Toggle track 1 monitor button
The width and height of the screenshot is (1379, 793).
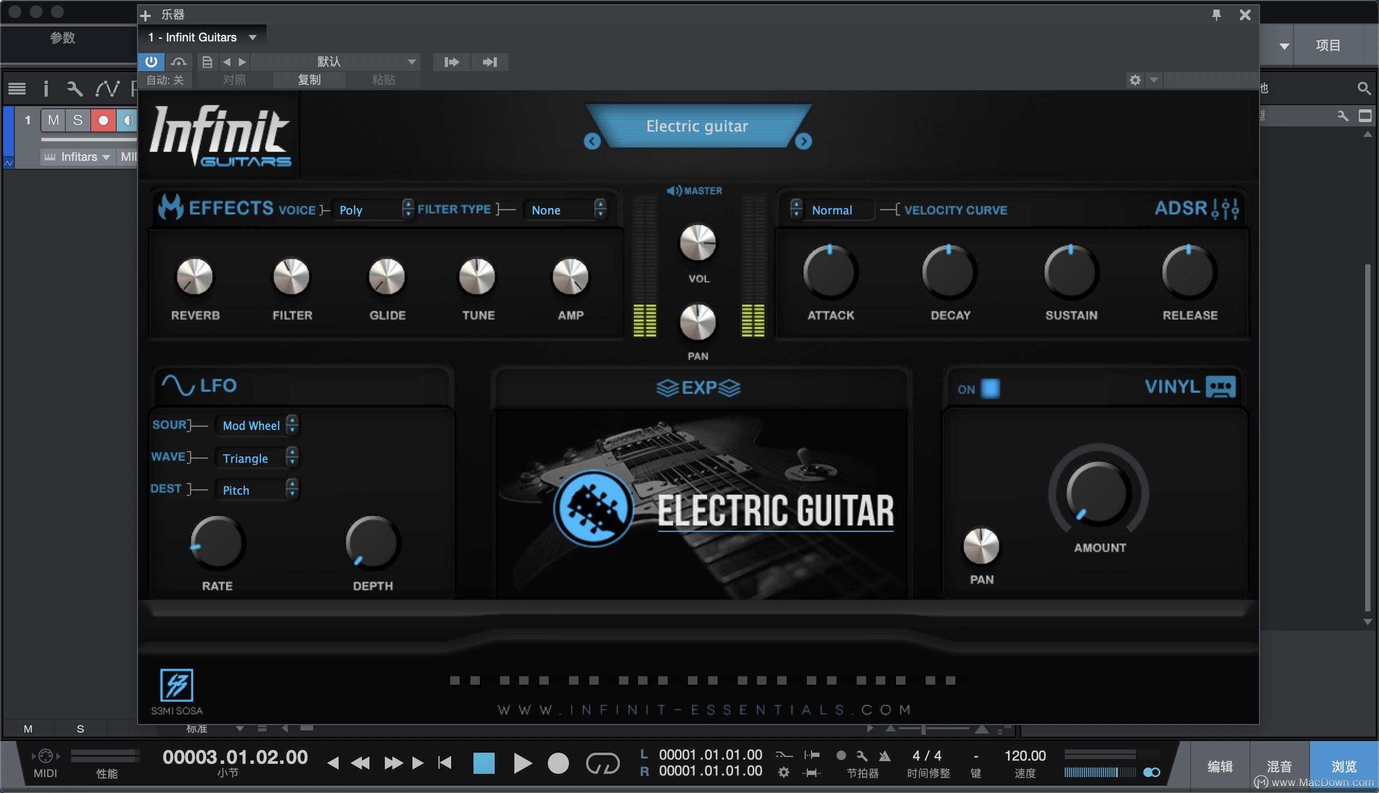(128, 120)
